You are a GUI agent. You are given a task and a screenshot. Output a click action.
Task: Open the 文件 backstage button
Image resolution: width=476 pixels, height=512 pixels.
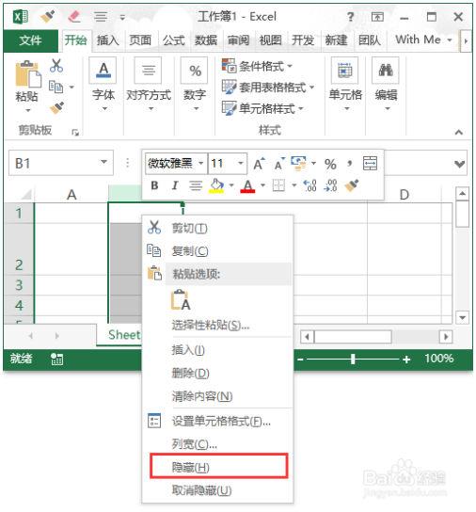[31, 40]
